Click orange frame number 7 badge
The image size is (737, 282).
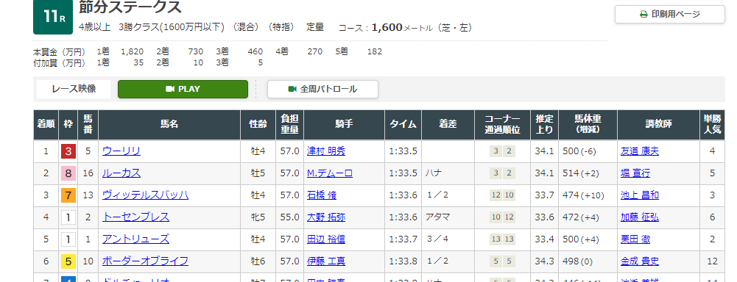[x=68, y=195]
